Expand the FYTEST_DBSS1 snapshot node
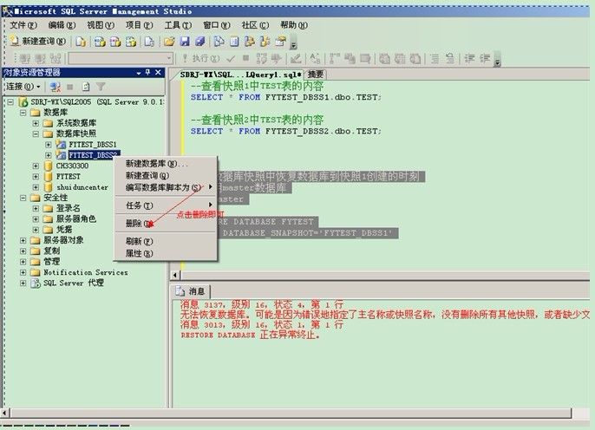The width and height of the screenshot is (595, 430). point(49,145)
